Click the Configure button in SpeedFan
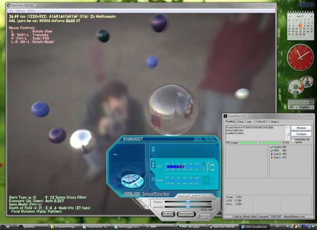The height and width of the screenshot is (230, 317). [301, 134]
